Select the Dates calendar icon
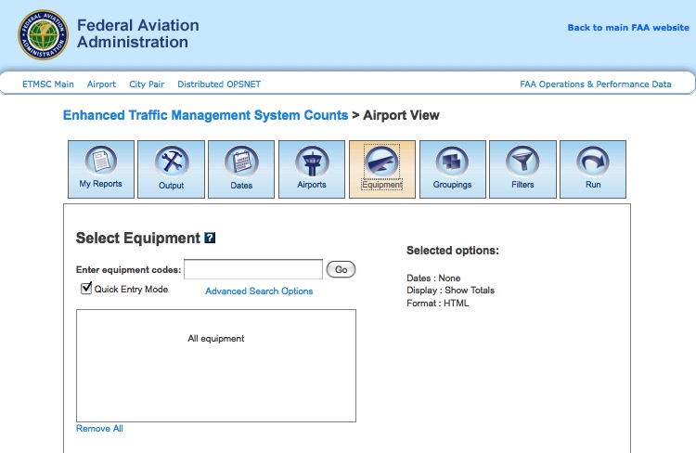 coord(241,169)
